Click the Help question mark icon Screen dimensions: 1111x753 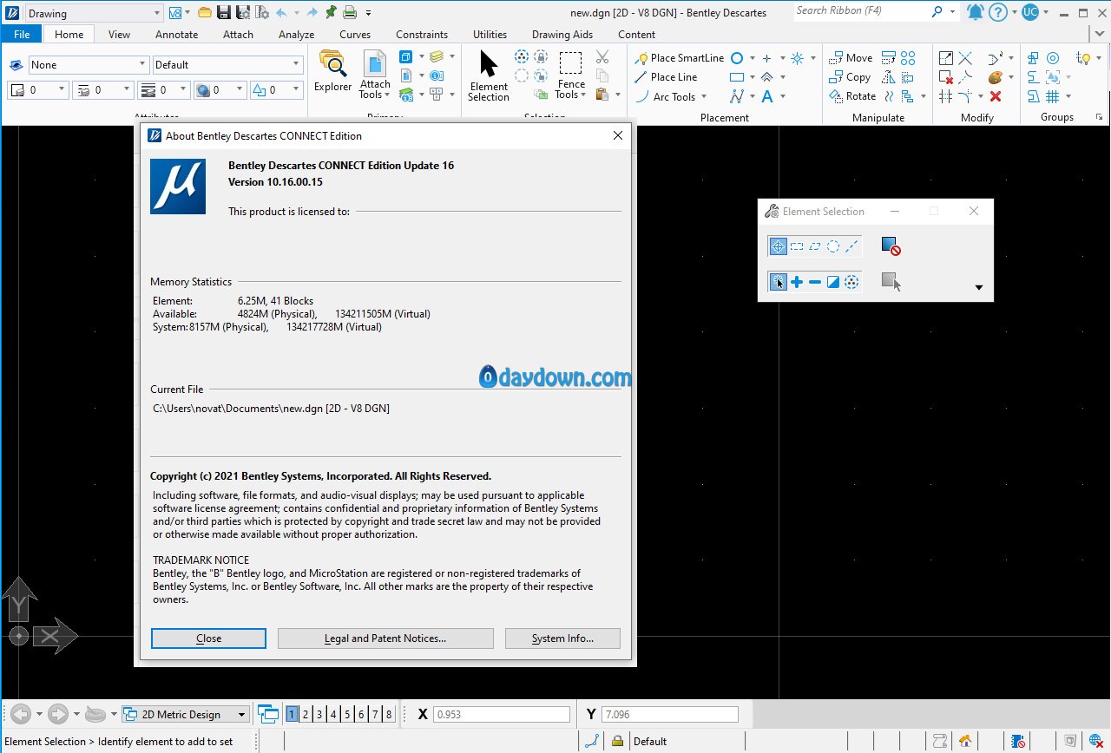(x=998, y=12)
